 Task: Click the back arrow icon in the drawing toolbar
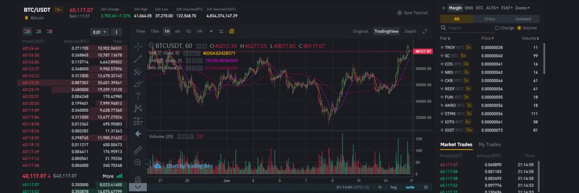[x=138, y=134]
